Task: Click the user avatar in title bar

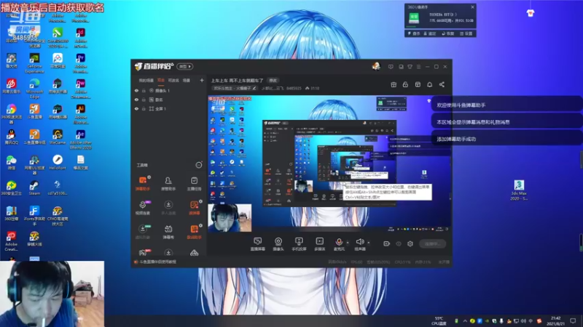Action: 376,66
